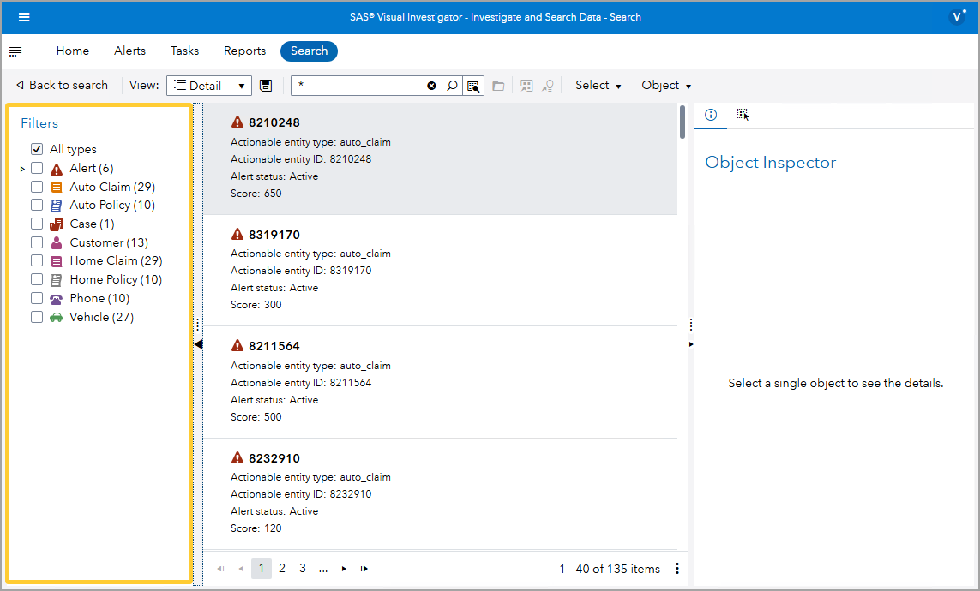This screenshot has height=591, width=980.
Task: Open the sort and filter icon below the menu
Action: pyautogui.click(x=15, y=51)
